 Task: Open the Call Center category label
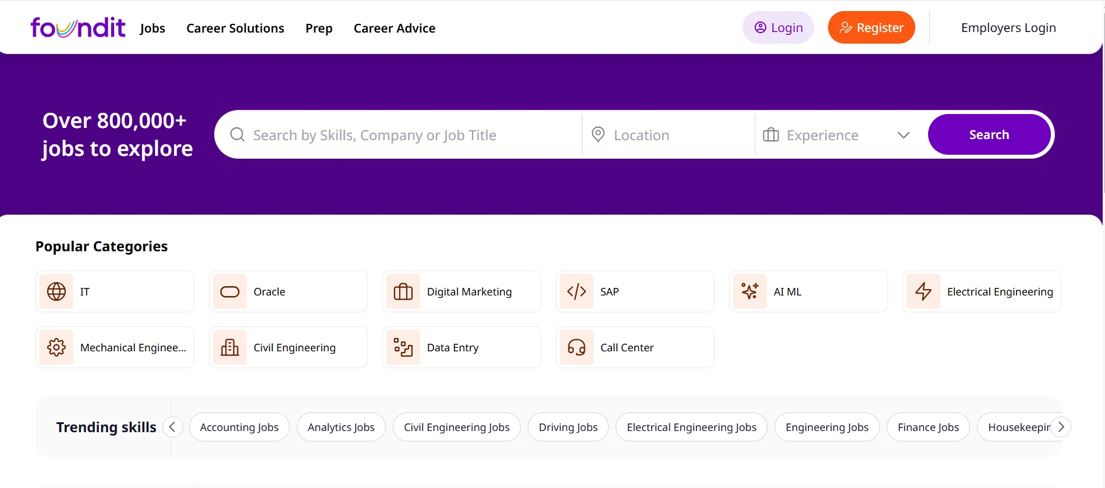tap(627, 347)
